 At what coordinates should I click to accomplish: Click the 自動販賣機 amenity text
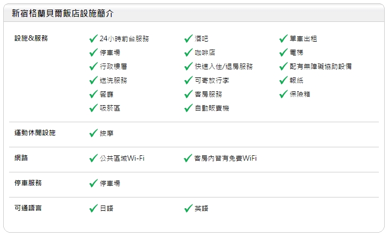[x=212, y=108]
